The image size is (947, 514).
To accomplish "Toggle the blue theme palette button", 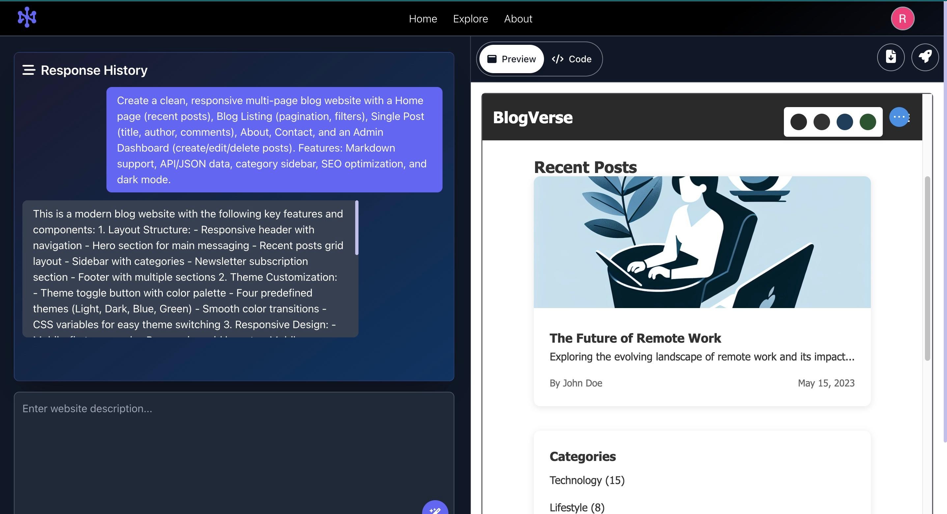I will coord(899,117).
